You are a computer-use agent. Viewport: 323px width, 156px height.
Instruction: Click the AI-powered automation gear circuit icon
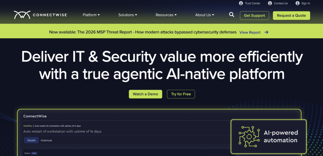pyautogui.click(x=249, y=136)
